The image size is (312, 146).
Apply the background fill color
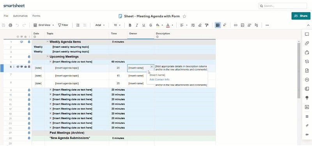click(x=158, y=25)
